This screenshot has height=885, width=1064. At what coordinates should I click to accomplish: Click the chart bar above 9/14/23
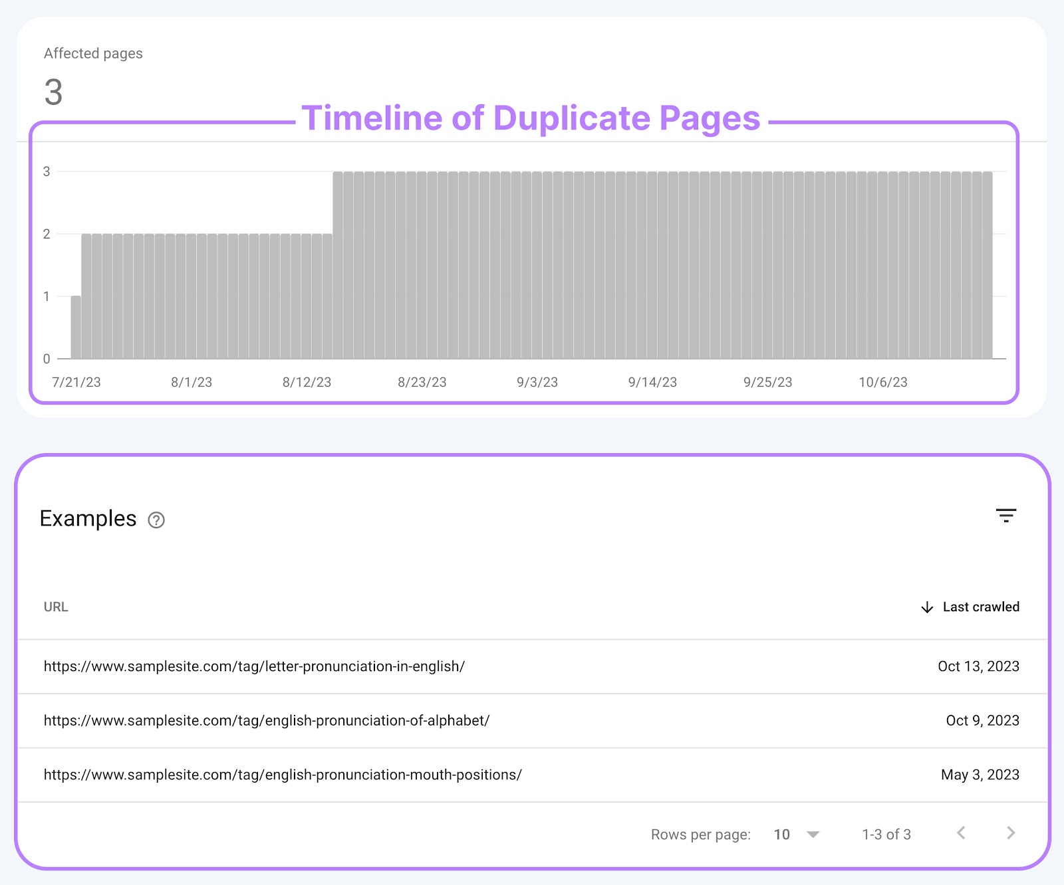click(x=652, y=266)
